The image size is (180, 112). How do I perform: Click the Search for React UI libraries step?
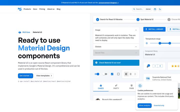tap(109, 19)
